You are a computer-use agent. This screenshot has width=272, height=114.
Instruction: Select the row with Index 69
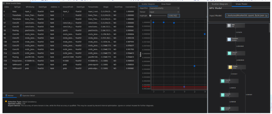point(70,34)
